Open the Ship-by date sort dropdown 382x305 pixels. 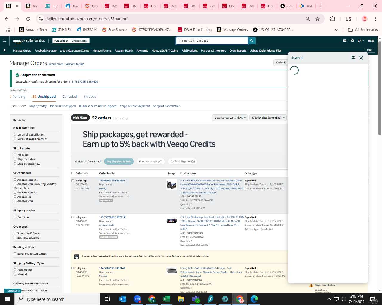[x=268, y=118]
